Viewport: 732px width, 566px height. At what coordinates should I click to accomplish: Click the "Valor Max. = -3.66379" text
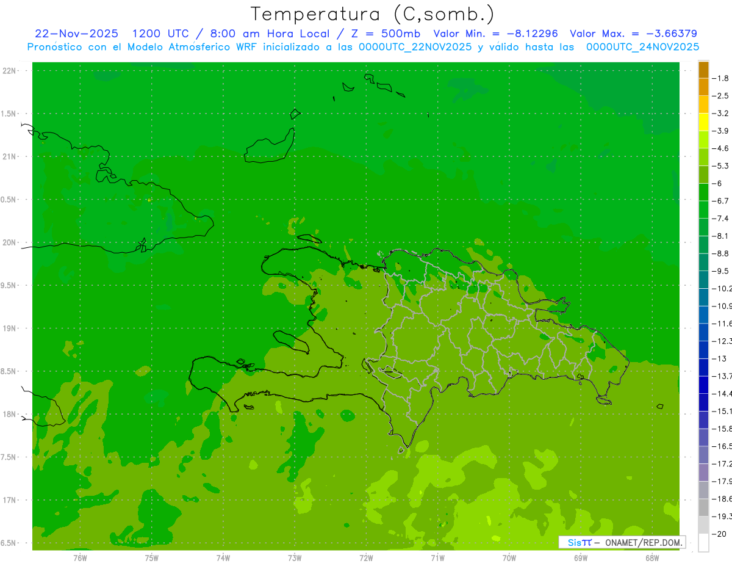coord(633,34)
